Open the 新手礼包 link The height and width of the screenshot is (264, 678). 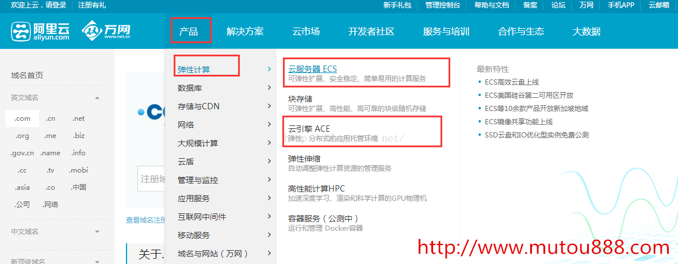click(397, 5)
